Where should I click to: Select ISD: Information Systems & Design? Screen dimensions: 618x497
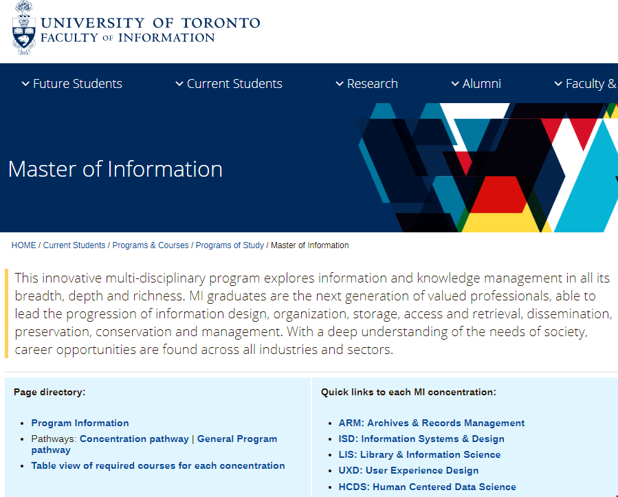coord(421,439)
